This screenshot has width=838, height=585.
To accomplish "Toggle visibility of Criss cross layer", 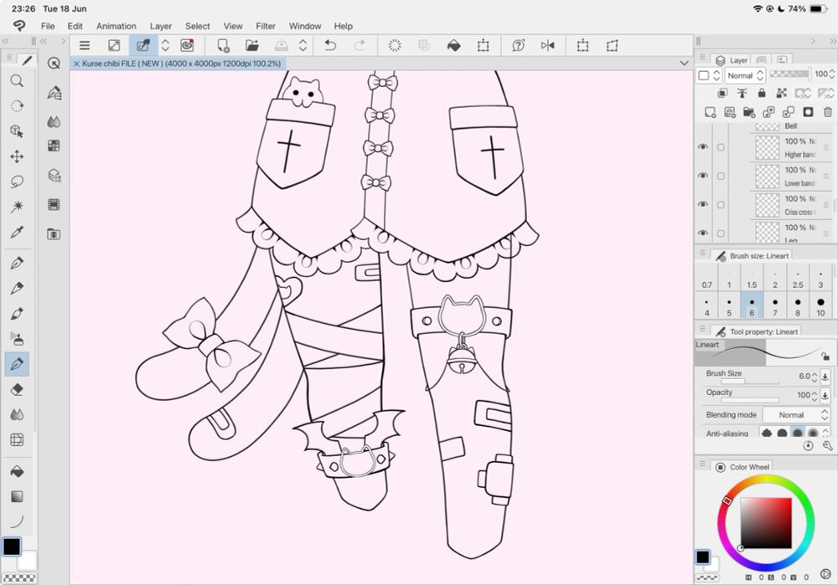I will click(703, 204).
